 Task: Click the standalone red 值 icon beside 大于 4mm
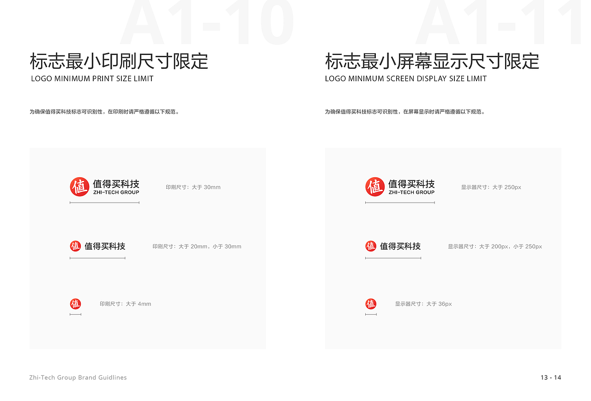pos(75,304)
